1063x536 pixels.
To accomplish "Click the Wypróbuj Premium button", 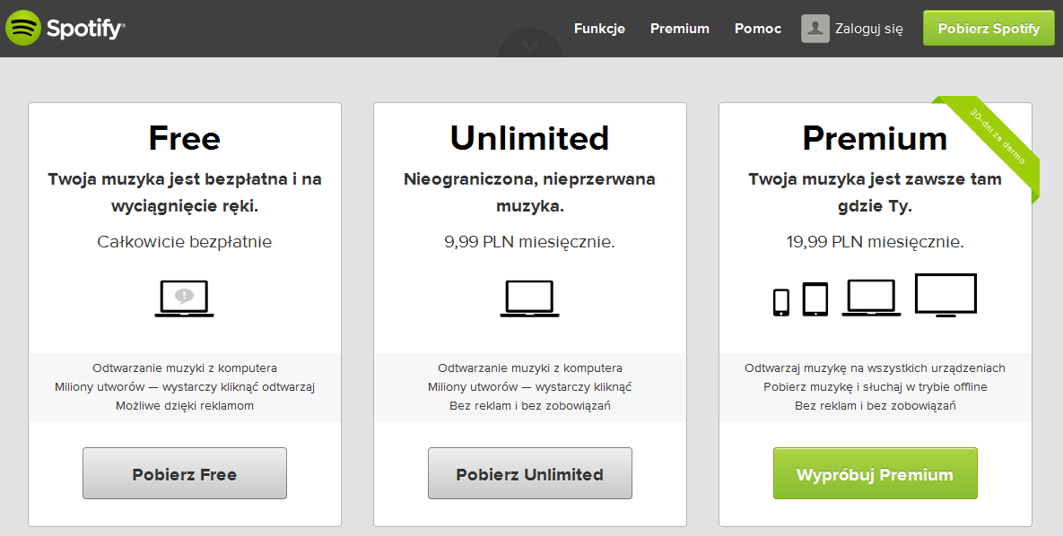I will (875, 473).
